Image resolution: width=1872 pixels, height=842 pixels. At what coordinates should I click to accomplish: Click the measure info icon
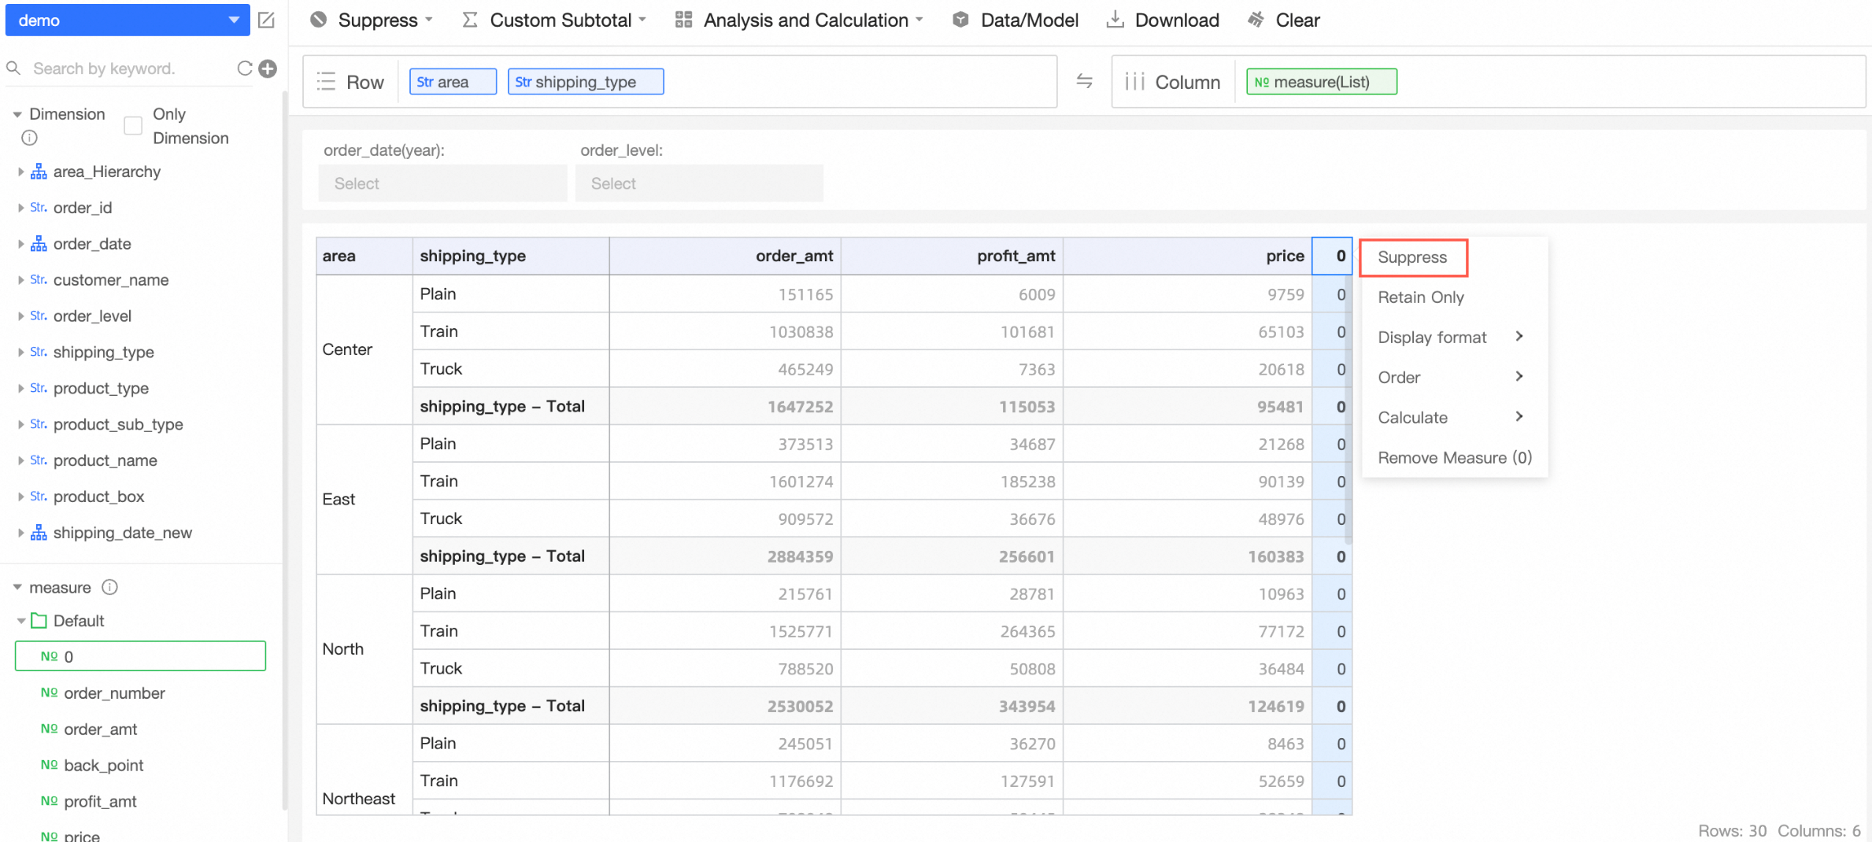coord(110,587)
